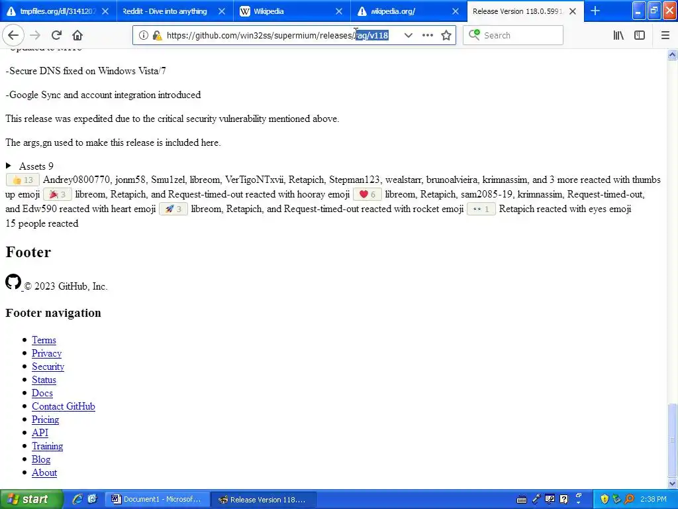Click the pen tool language bar icon
The image size is (678, 509).
click(536, 499)
